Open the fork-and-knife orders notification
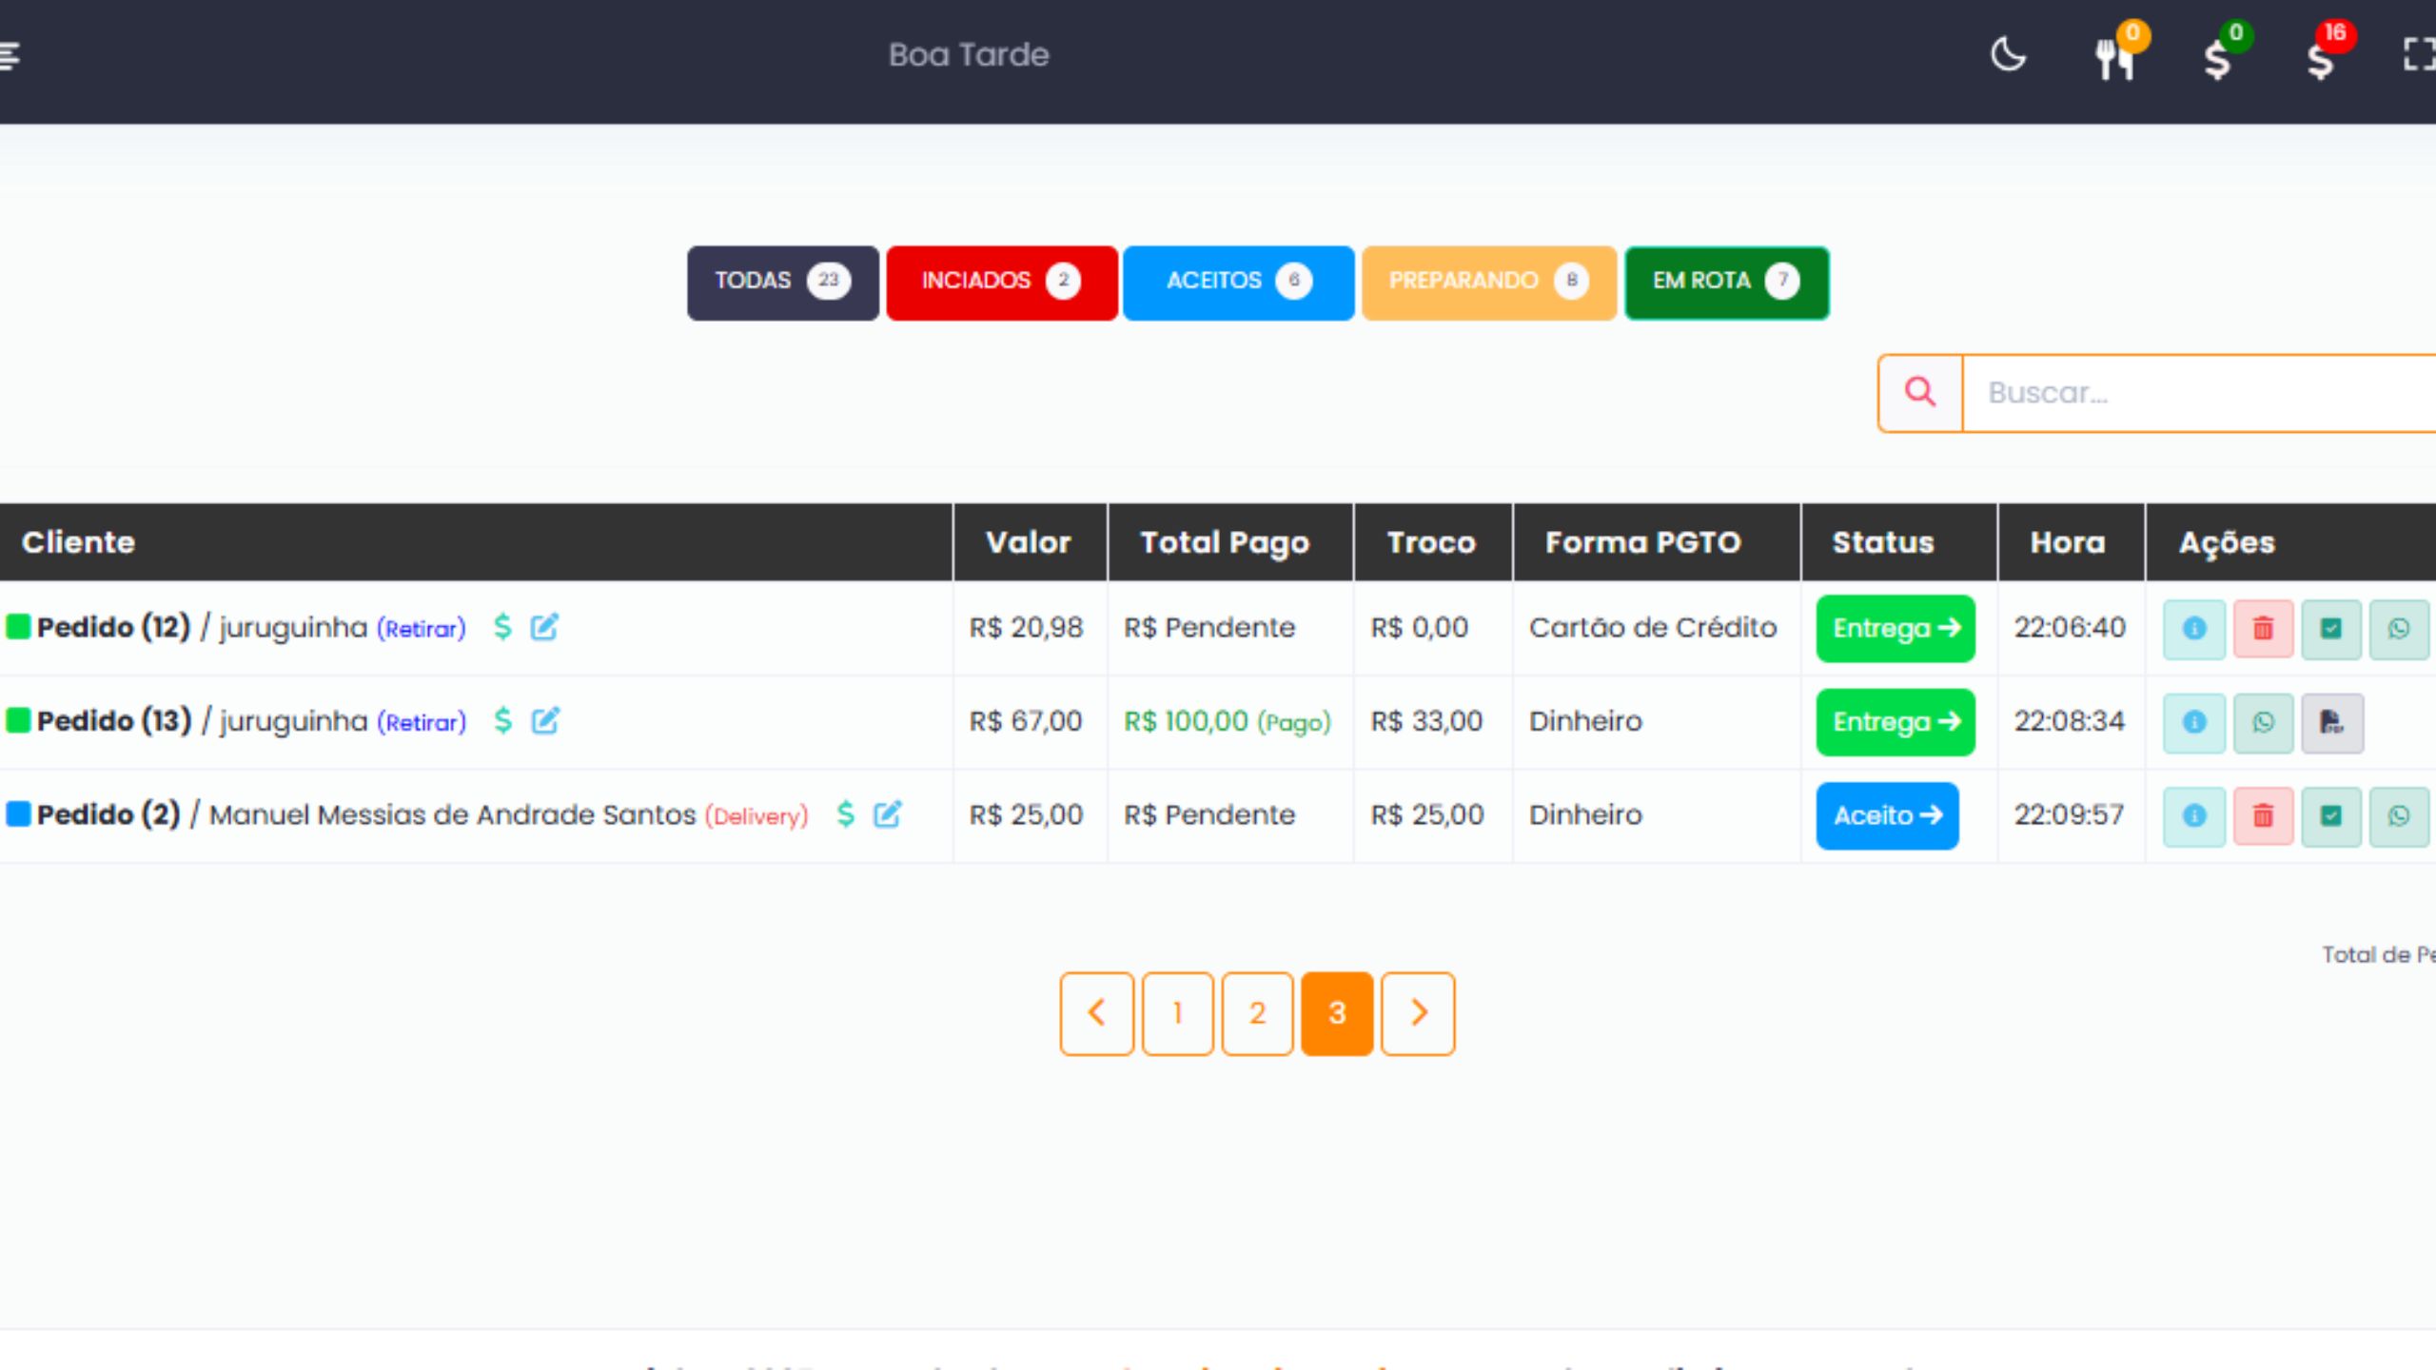Screen dimensions: 2436x1370 click(2114, 59)
